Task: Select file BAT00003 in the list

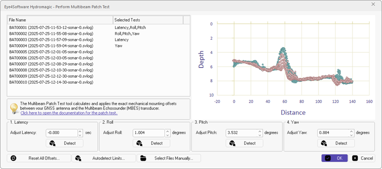Action: 51,40
